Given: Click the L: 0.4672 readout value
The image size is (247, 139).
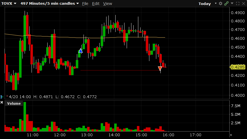Looking at the screenshot, I should point(65,97).
